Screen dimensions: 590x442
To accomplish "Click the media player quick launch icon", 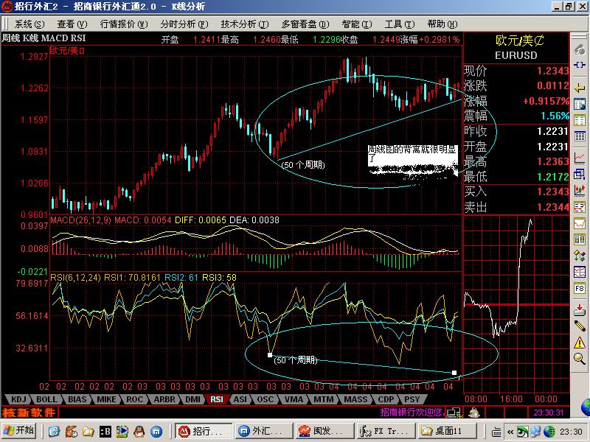I will coord(122,431).
